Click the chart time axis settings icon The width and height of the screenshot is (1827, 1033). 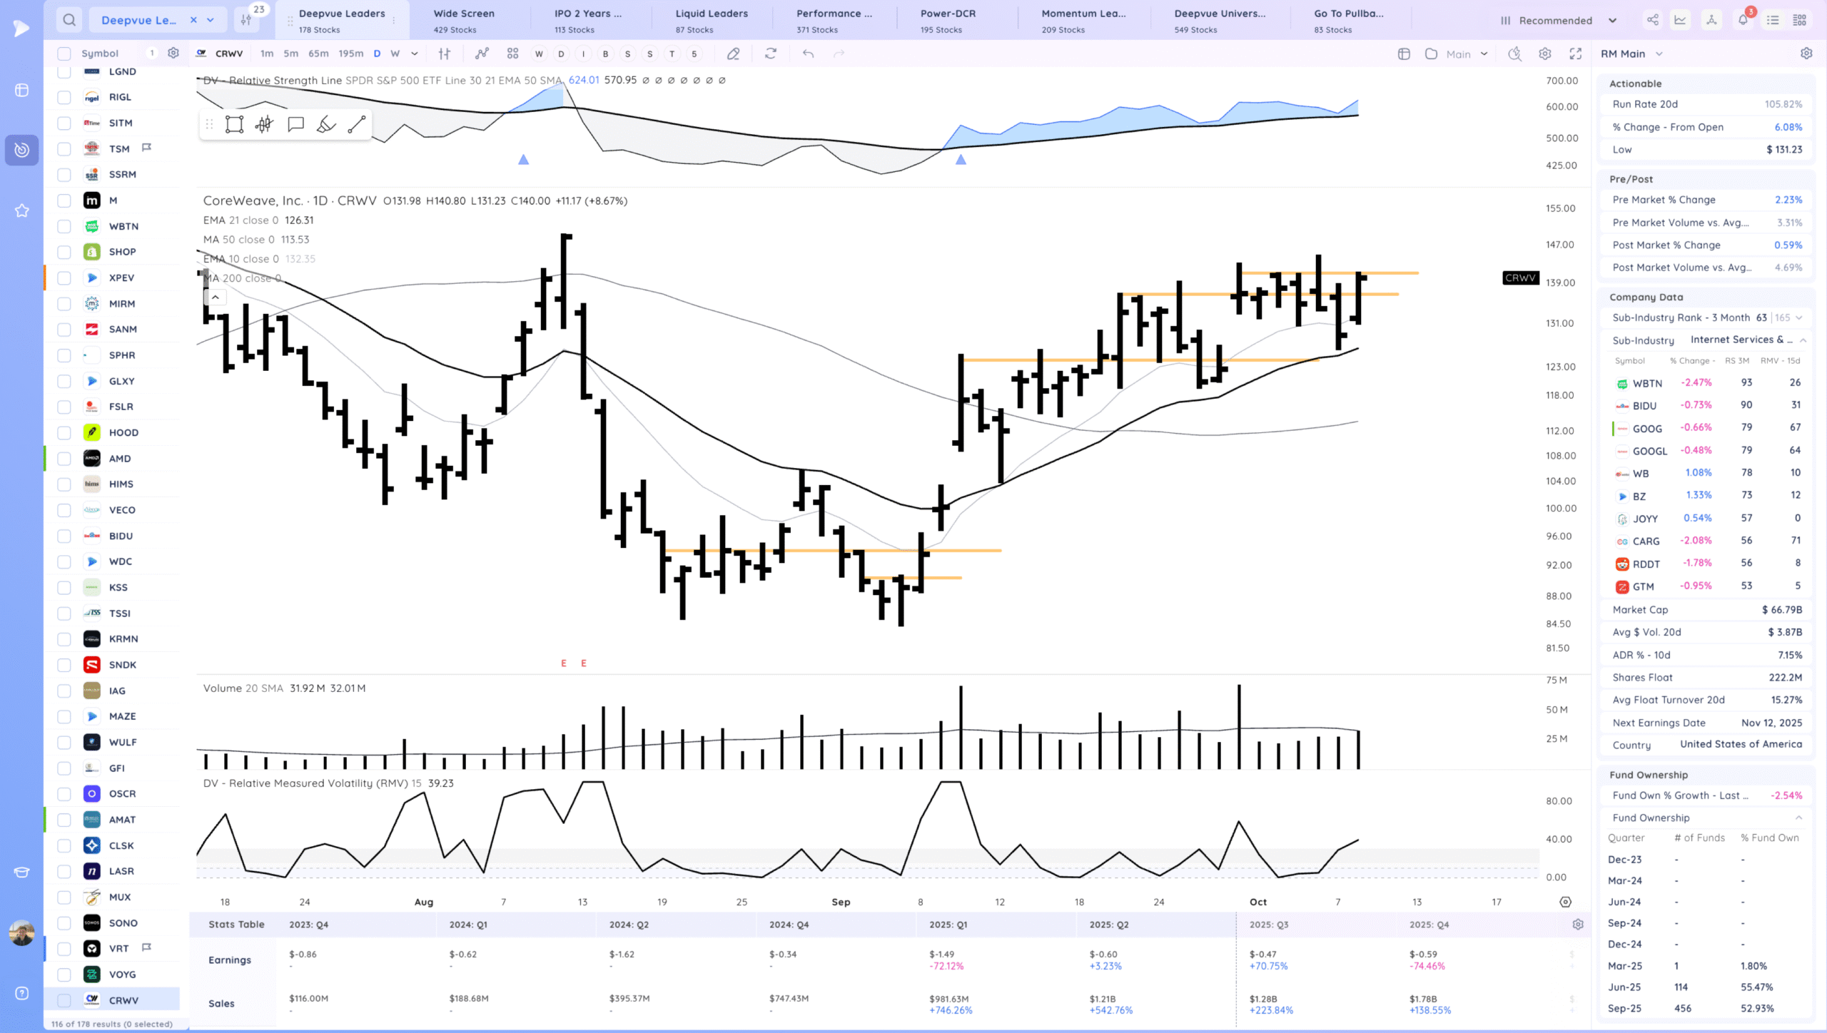(1565, 902)
